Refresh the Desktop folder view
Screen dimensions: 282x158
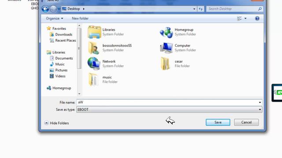click(x=200, y=9)
